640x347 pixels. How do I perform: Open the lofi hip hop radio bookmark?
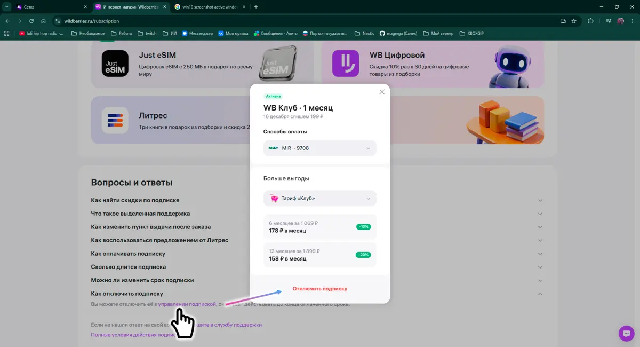pos(41,33)
